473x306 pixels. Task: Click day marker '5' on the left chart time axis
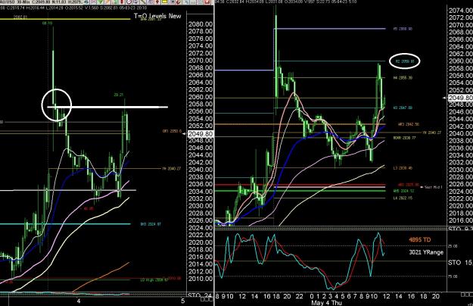(182, 301)
